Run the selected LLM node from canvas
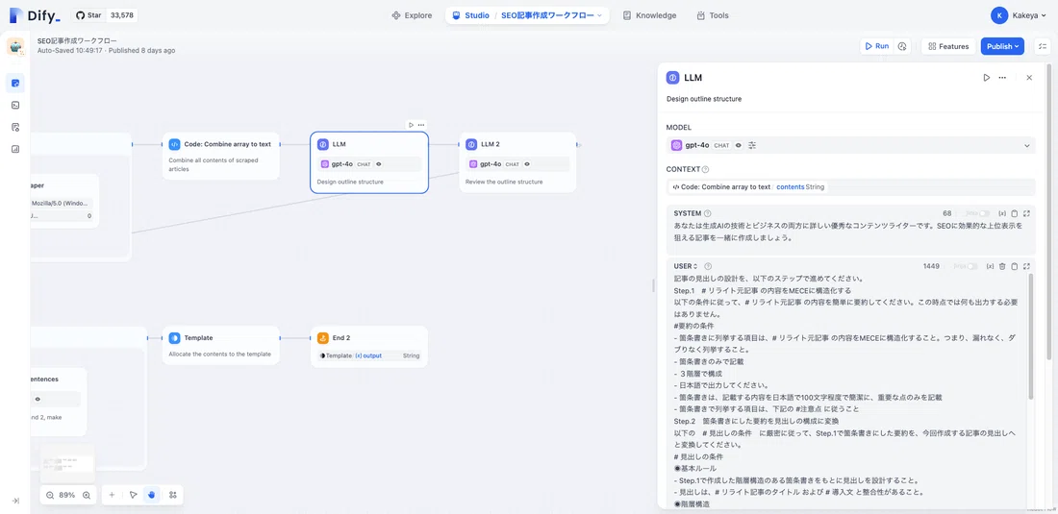The height and width of the screenshot is (514, 1058). coord(411,125)
